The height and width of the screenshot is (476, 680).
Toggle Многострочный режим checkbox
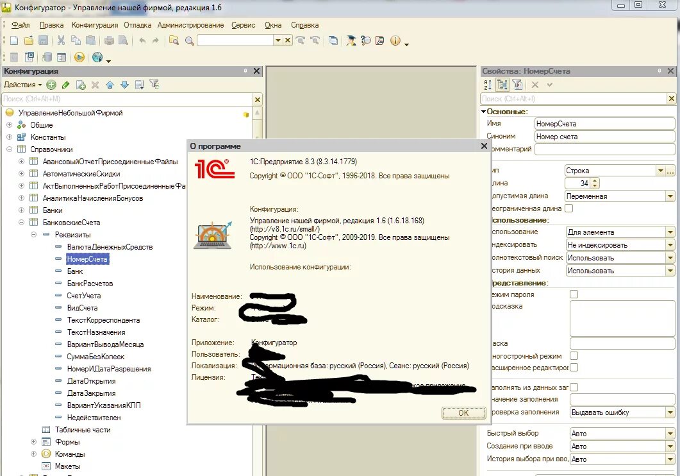[574, 356]
